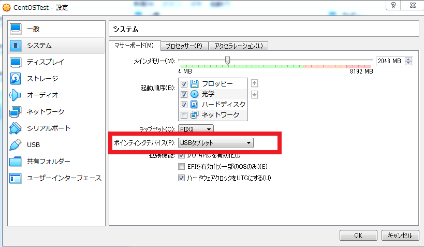Select ユーザーインターフェース label in sidebar
This screenshot has width=424, height=247.
[64, 178]
